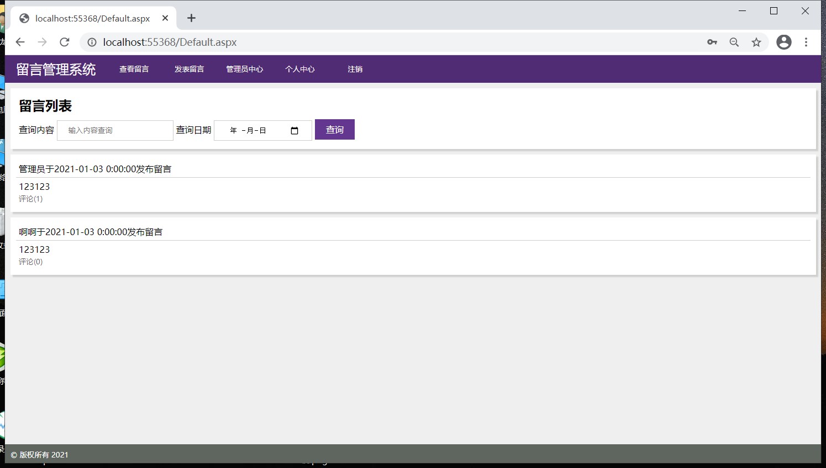Viewport: 826px width, 468px height.
Task: Click the site info icon in address bar
Action: 92,42
